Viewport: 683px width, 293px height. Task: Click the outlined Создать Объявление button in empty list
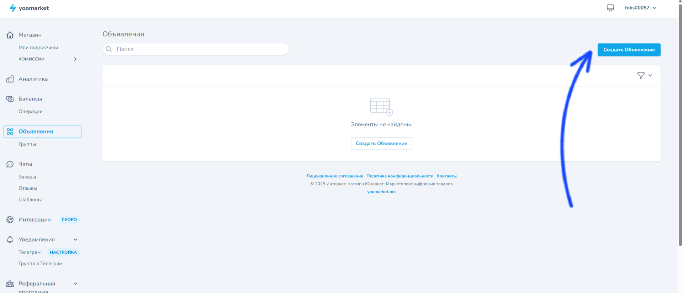tap(381, 143)
